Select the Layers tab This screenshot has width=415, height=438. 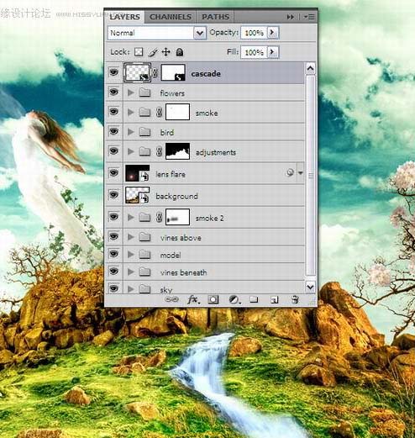(125, 17)
